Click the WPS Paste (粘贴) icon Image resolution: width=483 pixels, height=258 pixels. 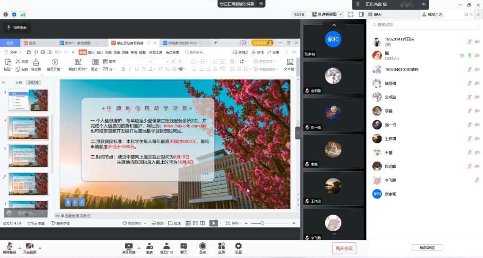(x=8, y=62)
